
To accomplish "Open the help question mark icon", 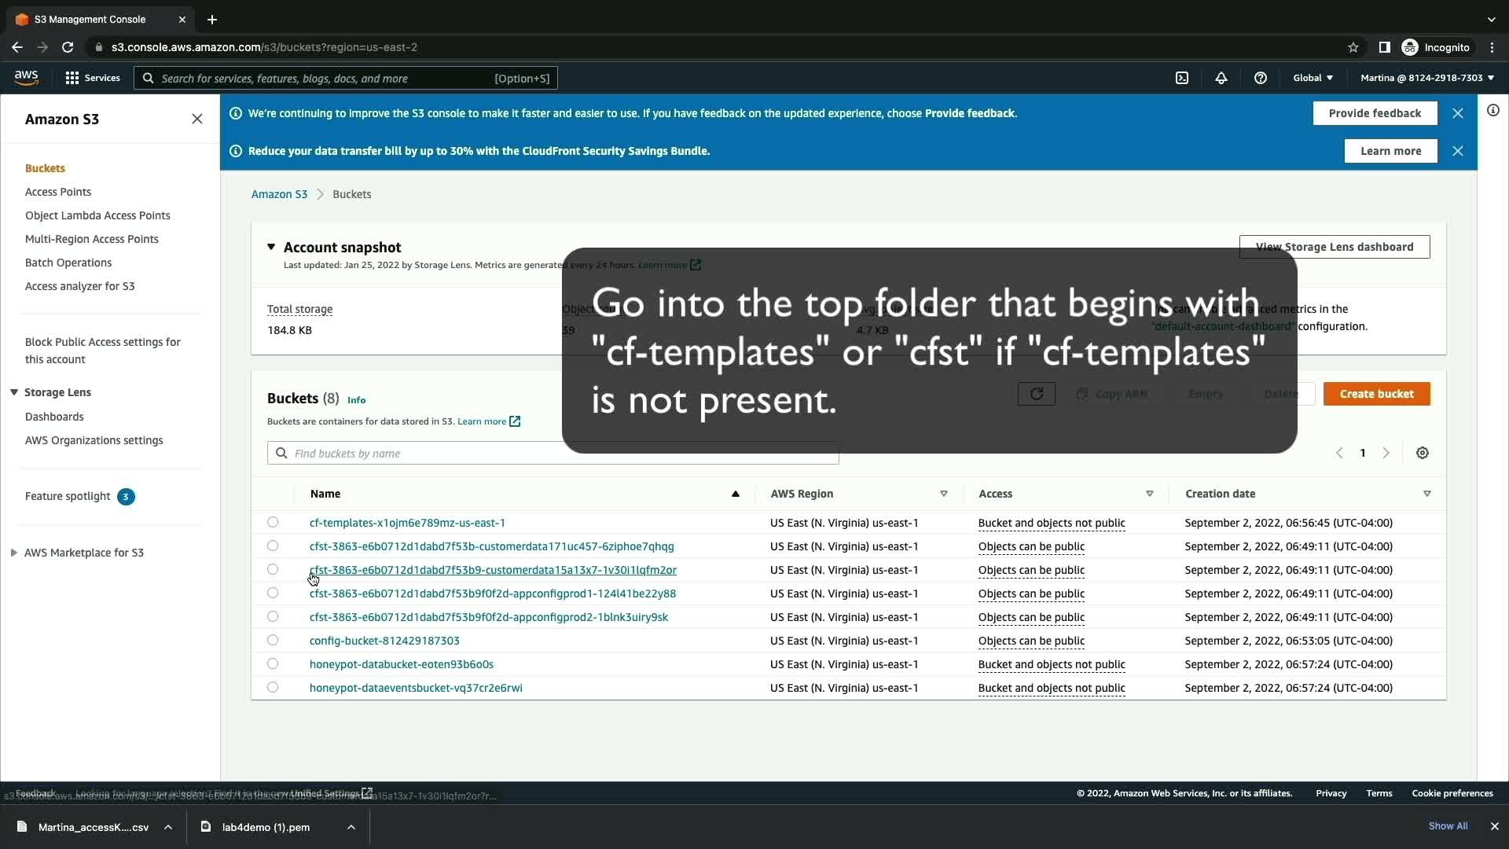I will [x=1260, y=78].
